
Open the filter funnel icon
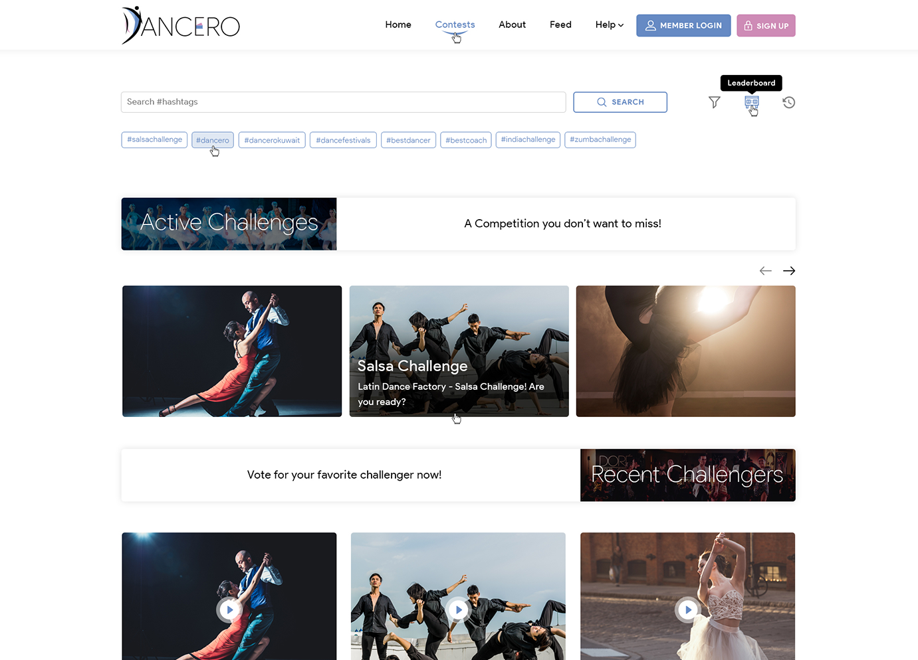click(714, 102)
